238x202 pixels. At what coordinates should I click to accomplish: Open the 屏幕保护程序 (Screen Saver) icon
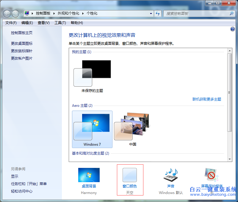point(211,175)
